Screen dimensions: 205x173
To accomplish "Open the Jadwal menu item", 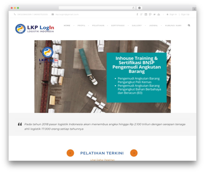I will click(153, 25).
